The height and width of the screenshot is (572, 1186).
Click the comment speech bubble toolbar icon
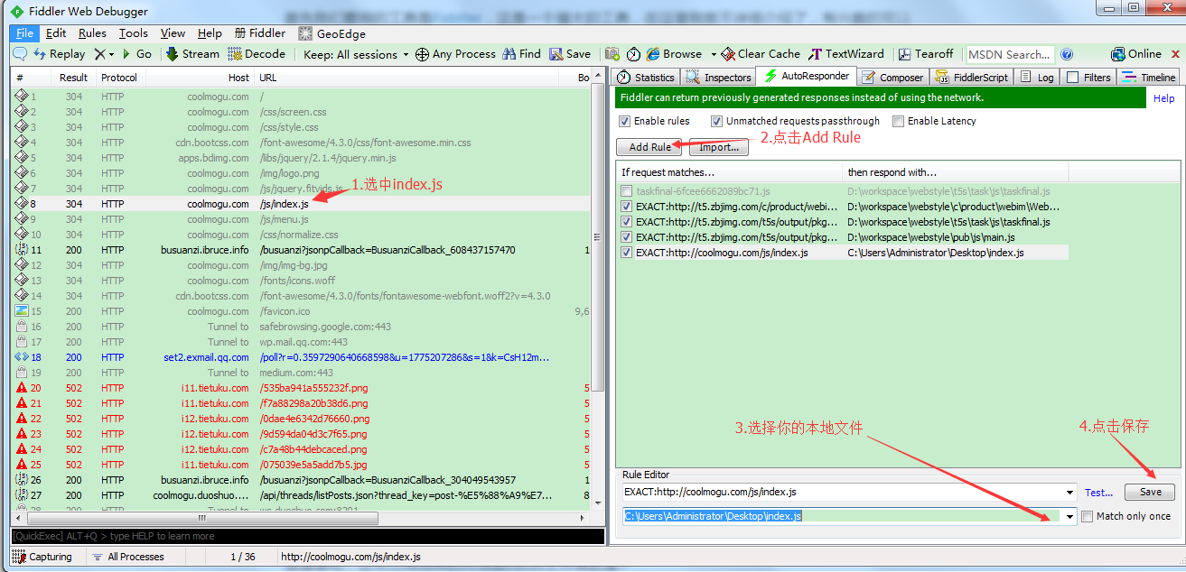[19, 54]
